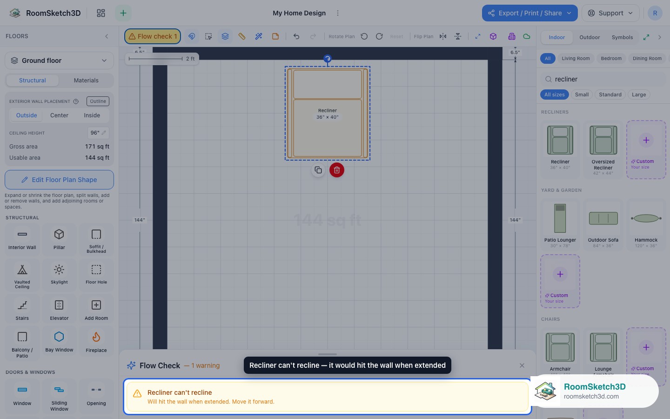Click the recliner search field
The height and width of the screenshot is (419, 670).
pos(603,79)
